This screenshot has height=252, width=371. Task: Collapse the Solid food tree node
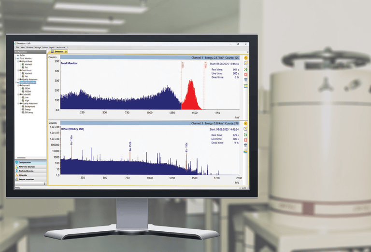pyautogui.click(x=18, y=70)
